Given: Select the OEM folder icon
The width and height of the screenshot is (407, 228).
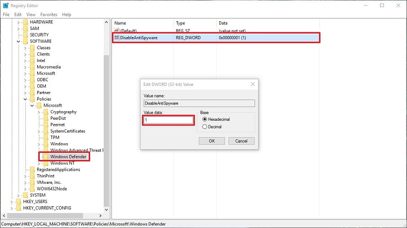Looking at the screenshot, I should click(x=32, y=86).
